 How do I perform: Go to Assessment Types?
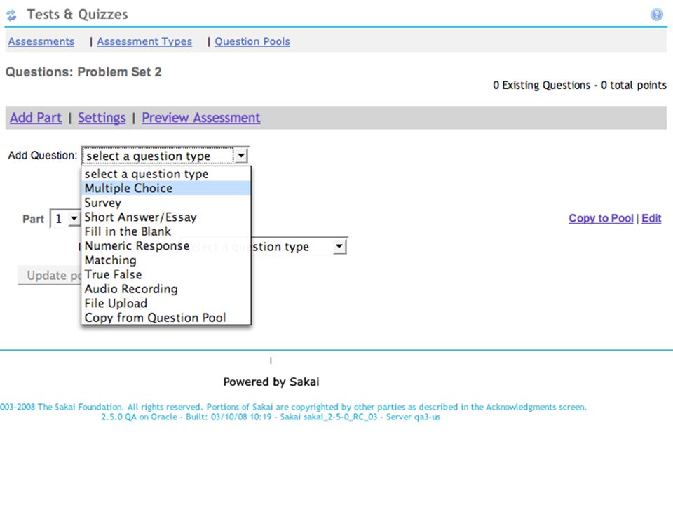tap(144, 41)
